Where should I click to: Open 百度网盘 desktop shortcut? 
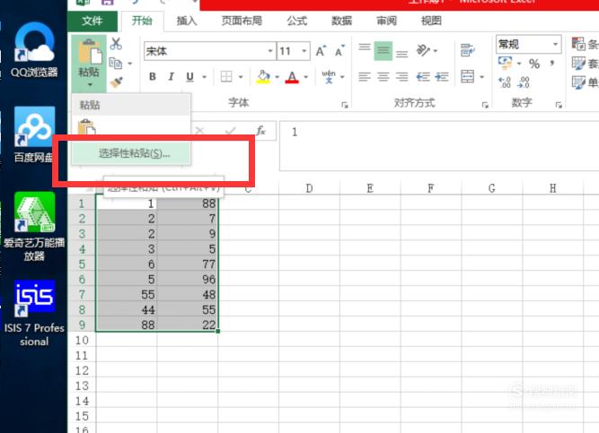(x=34, y=134)
